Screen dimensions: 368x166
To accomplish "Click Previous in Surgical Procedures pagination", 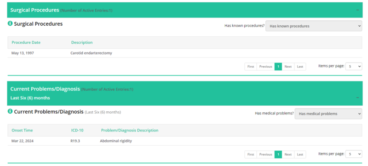I will coord(266,67).
